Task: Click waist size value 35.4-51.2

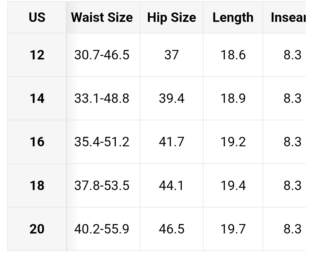Action: click(x=102, y=142)
